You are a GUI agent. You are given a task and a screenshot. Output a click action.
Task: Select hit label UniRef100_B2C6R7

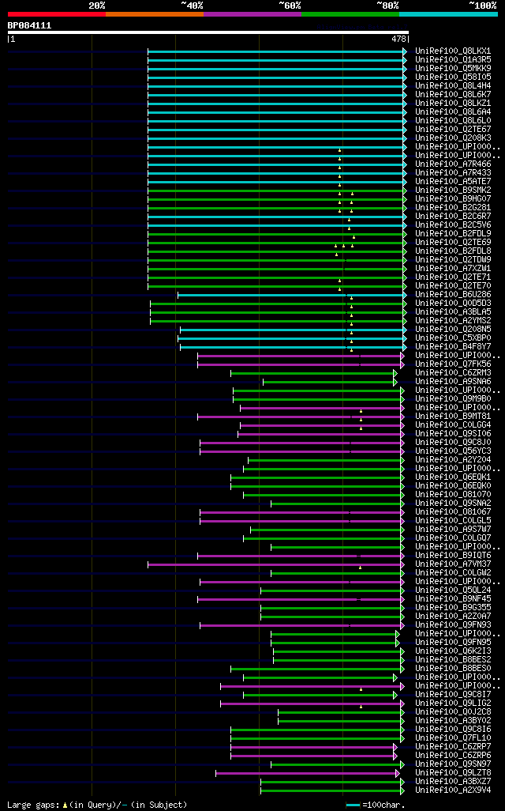[x=453, y=217]
